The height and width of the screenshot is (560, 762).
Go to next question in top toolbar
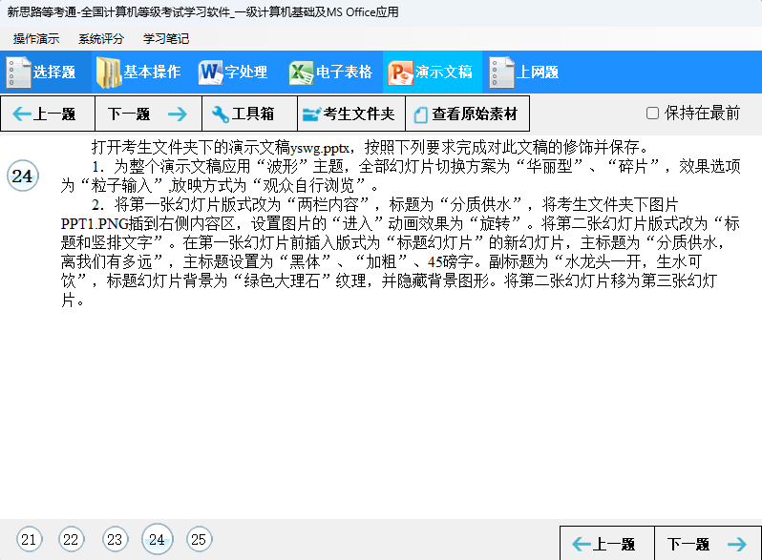coord(147,114)
